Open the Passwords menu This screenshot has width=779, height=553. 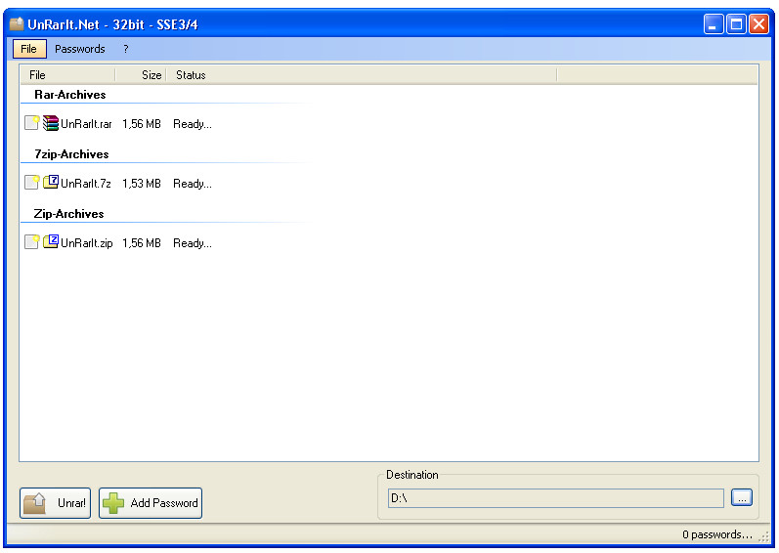79,49
